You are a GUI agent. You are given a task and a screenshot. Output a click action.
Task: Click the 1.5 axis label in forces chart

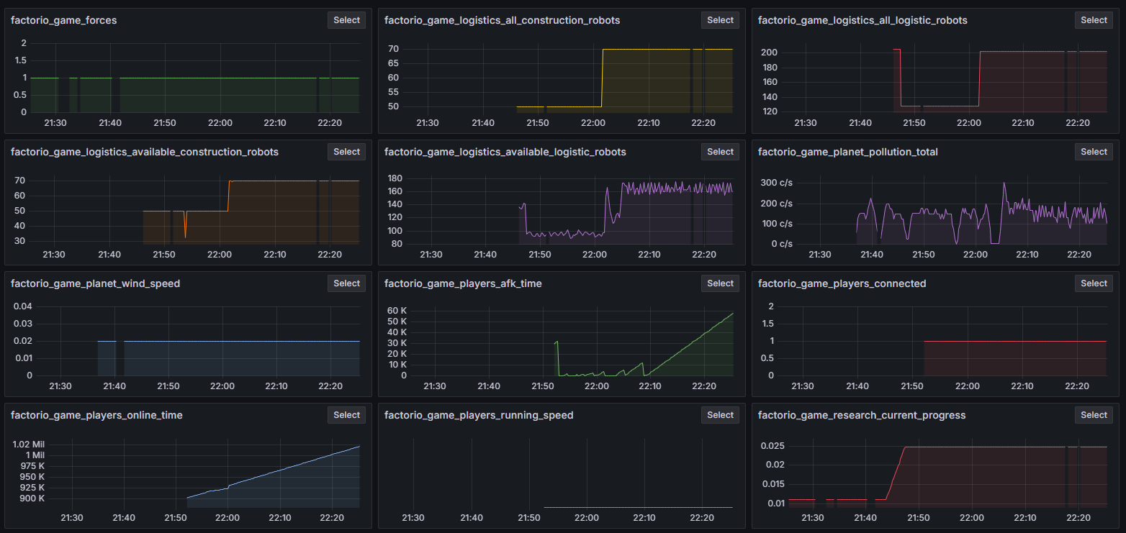point(19,60)
